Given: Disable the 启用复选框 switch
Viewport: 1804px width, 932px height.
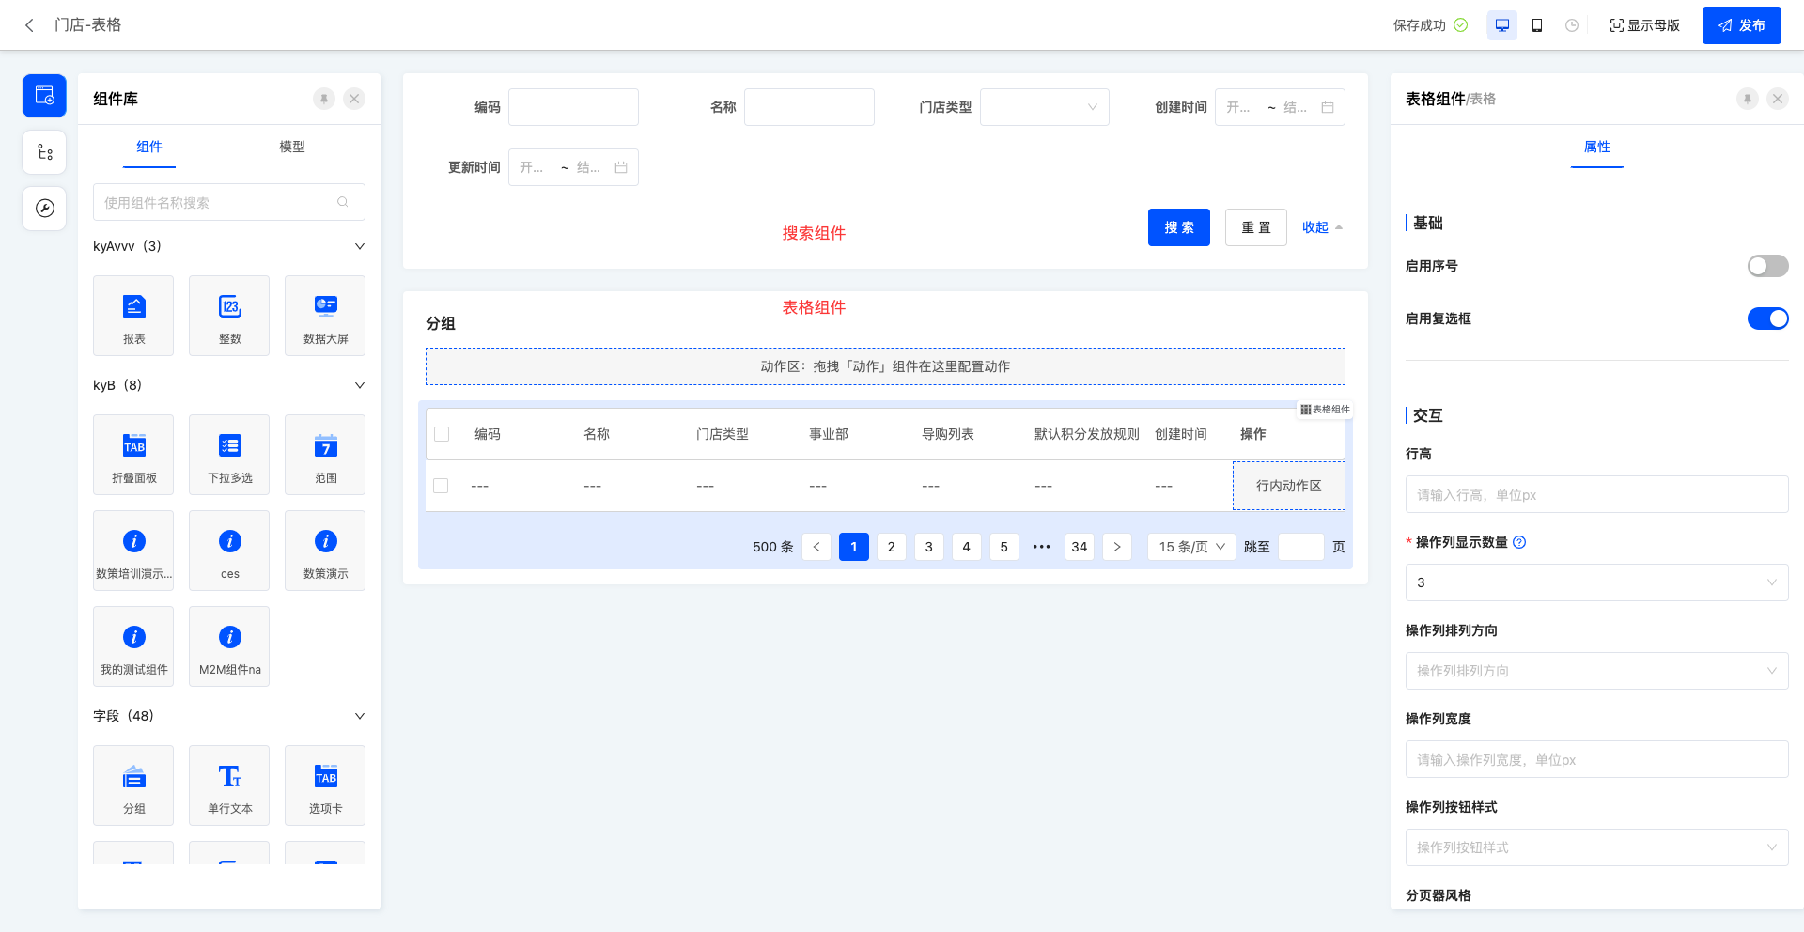Looking at the screenshot, I should coord(1767,318).
